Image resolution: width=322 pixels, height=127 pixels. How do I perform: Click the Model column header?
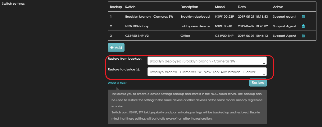coord(220,7)
